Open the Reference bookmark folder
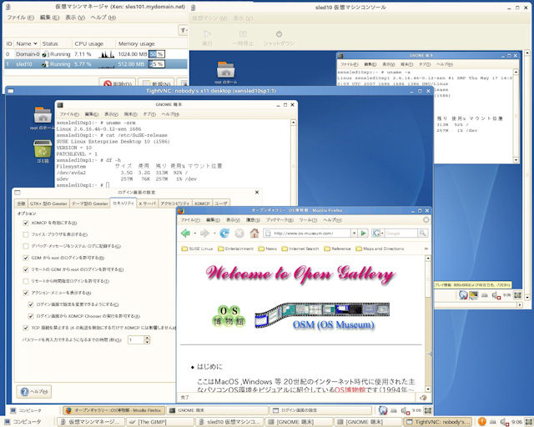Viewport: 534px width, 427px height. coord(337,249)
